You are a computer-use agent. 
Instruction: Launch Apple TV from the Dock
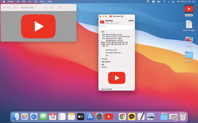tap(80, 117)
